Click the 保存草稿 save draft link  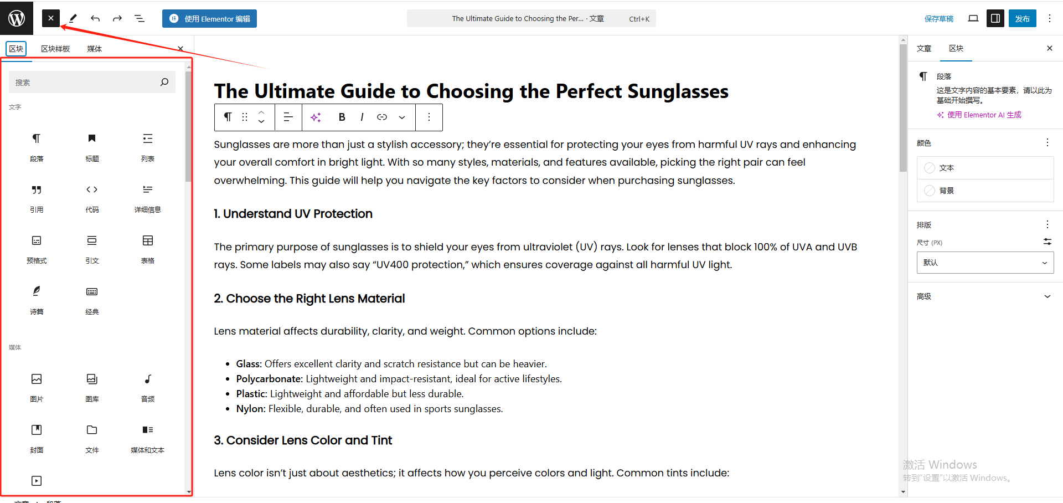coord(938,19)
